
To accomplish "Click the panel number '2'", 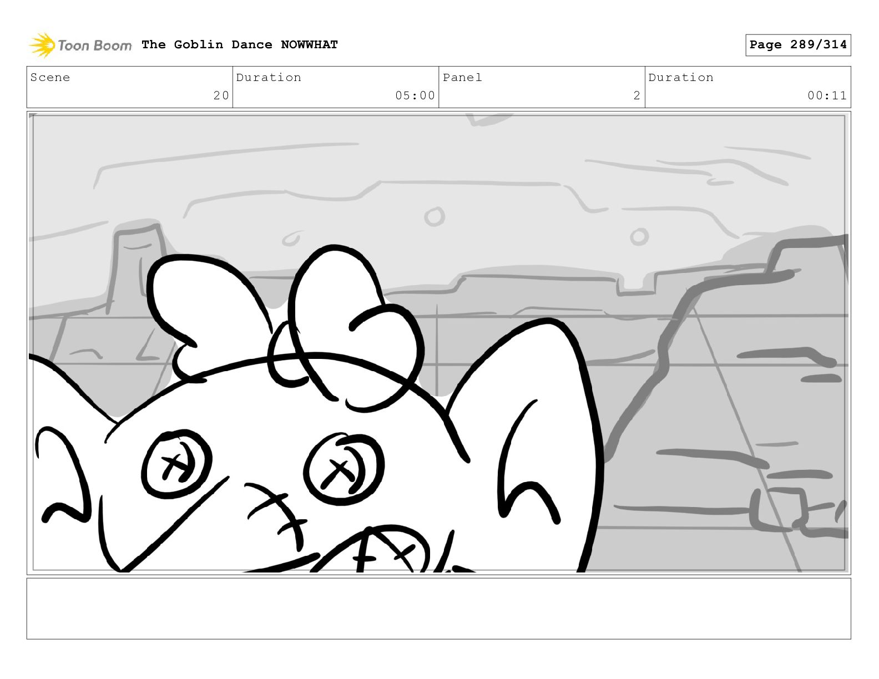I will coord(637,95).
